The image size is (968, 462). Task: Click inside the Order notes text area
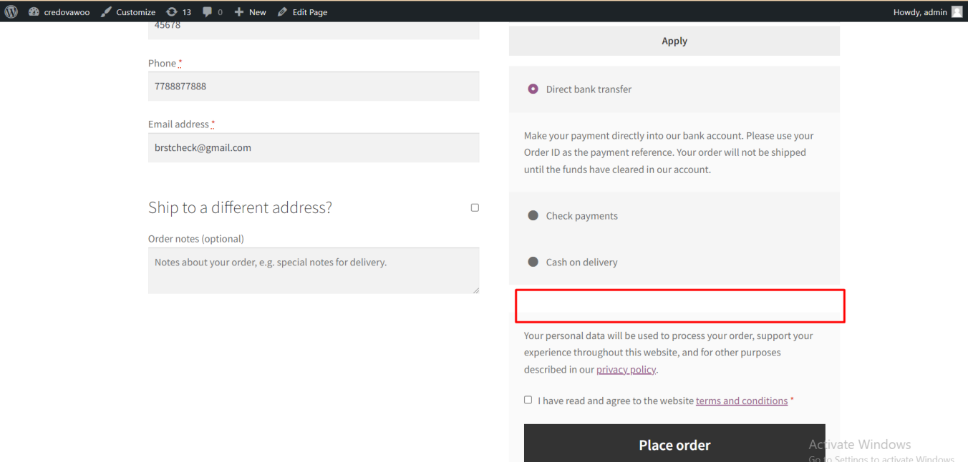pyautogui.click(x=314, y=270)
